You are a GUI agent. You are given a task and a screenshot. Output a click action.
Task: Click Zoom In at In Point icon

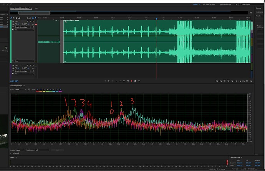pyautogui.click(x=236, y=81)
